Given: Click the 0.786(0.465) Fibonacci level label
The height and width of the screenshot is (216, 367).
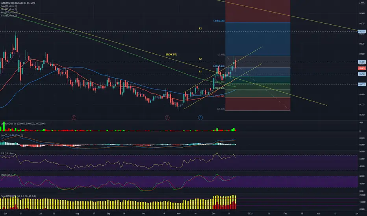Looking at the screenshot, I should pos(219,66).
